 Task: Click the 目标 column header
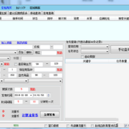click(x=50, y=19)
